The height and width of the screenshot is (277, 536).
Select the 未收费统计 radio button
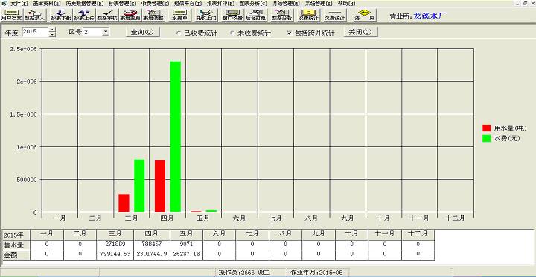point(232,33)
